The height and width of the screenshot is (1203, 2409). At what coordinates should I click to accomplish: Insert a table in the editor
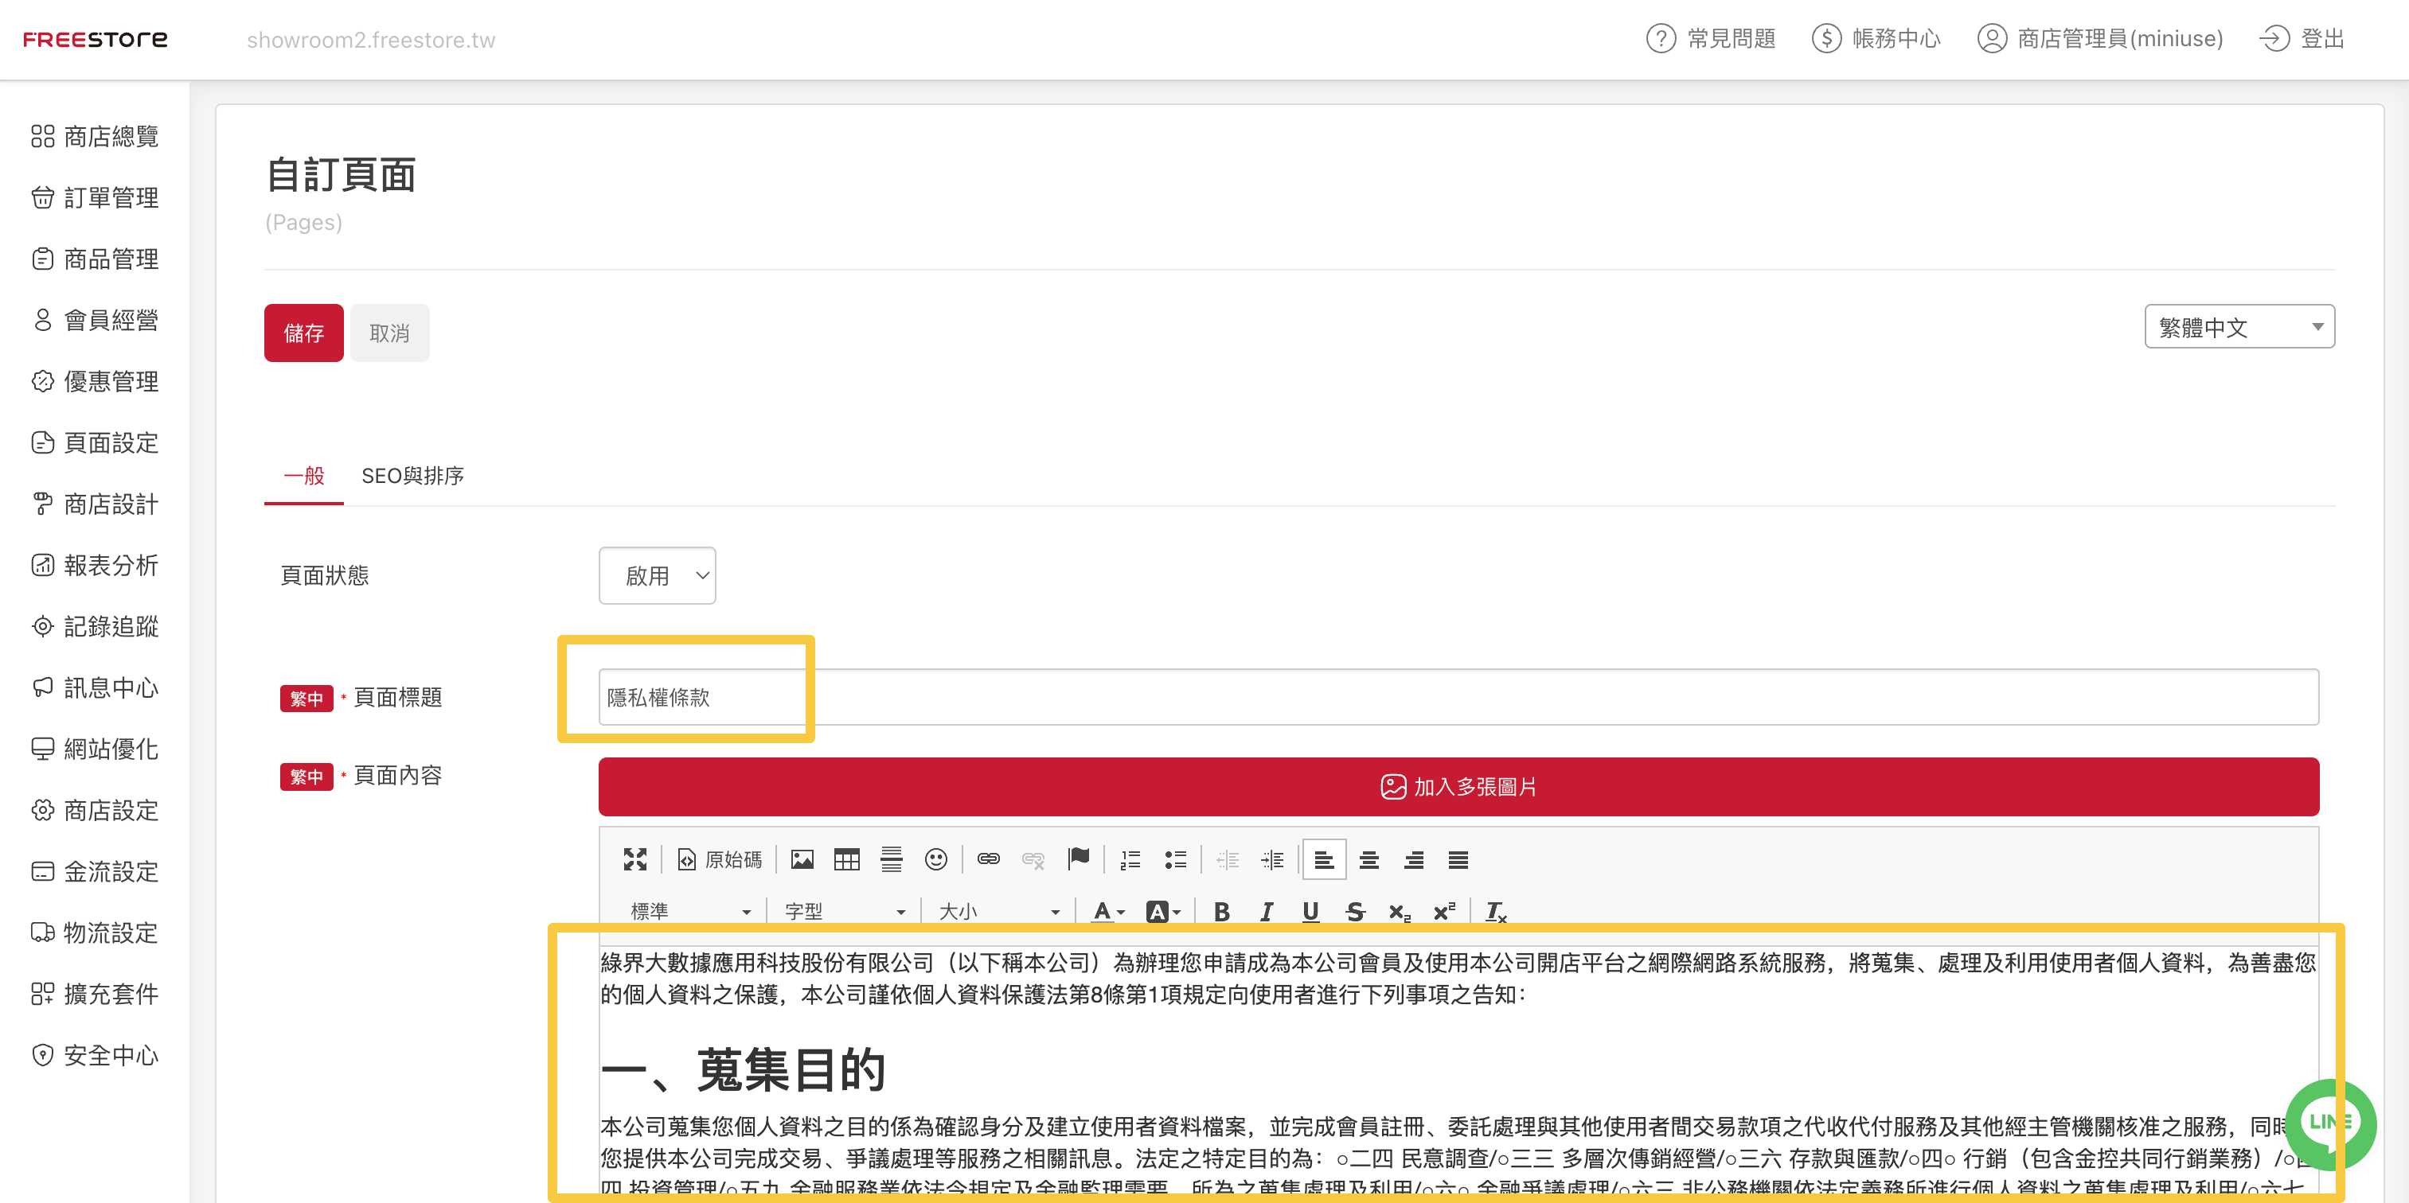coord(846,859)
